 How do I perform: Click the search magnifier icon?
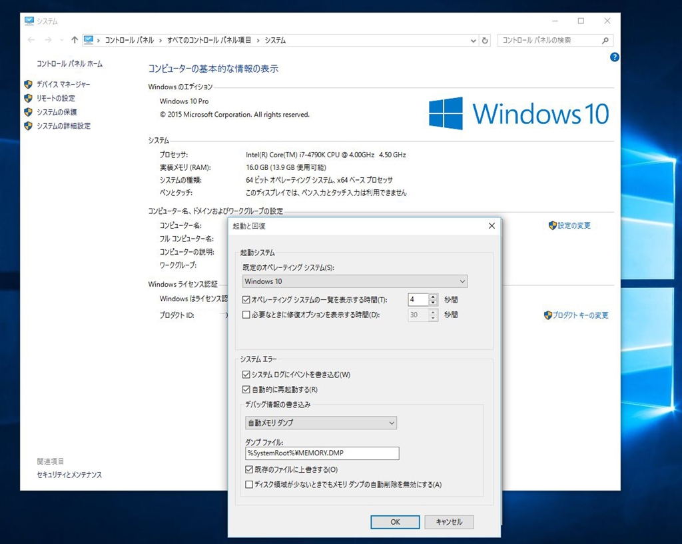click(605, 41)
